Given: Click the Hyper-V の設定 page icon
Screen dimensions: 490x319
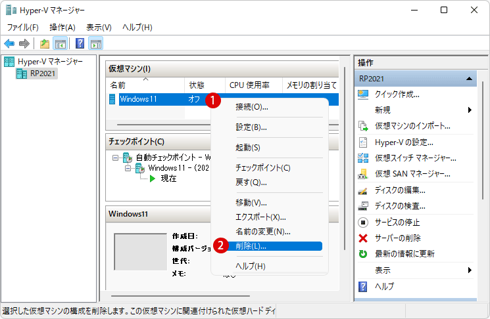Looking at the screenshot, I should (x=363, y=142).
